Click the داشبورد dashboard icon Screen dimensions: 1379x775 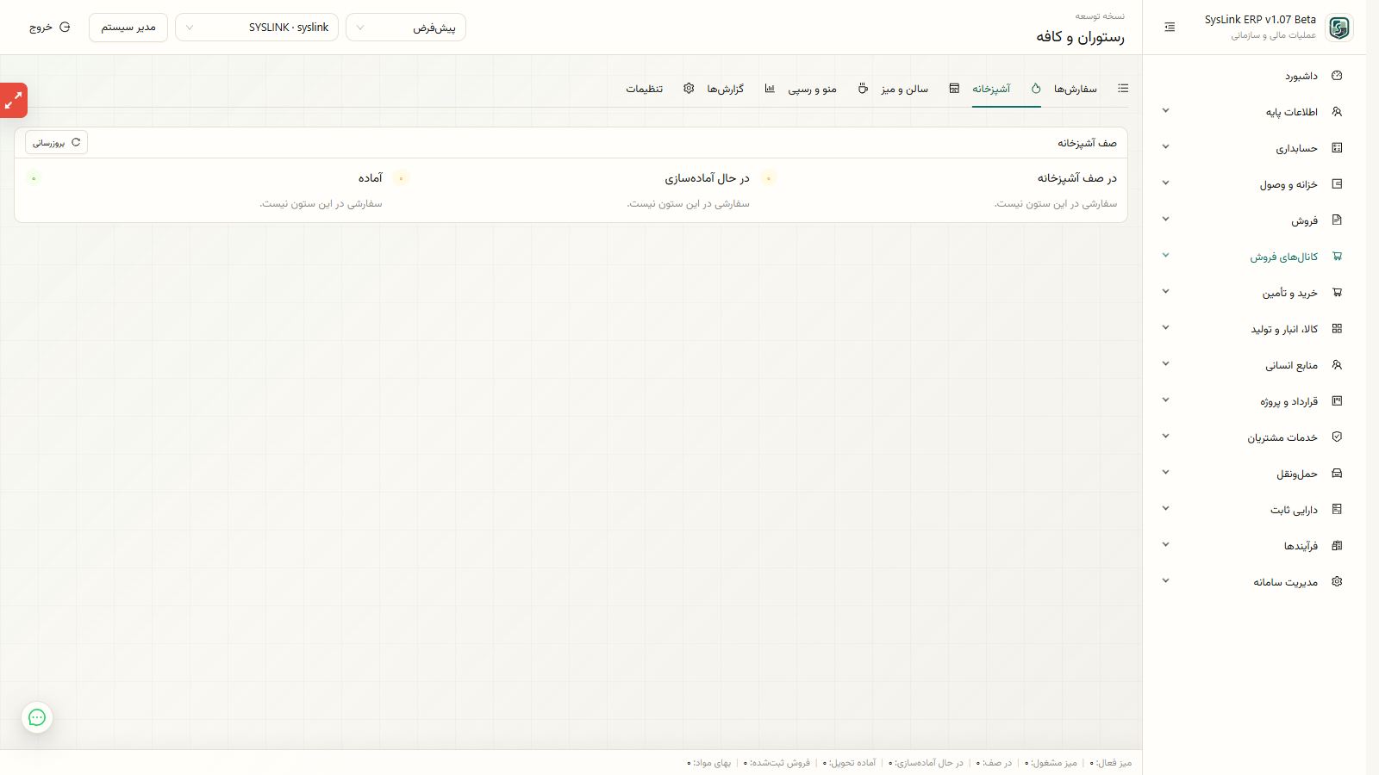point(1337,76)
